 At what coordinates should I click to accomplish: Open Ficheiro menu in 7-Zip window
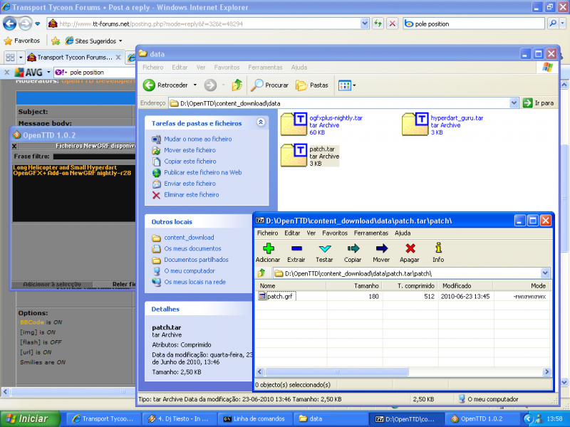coord(268,233)
